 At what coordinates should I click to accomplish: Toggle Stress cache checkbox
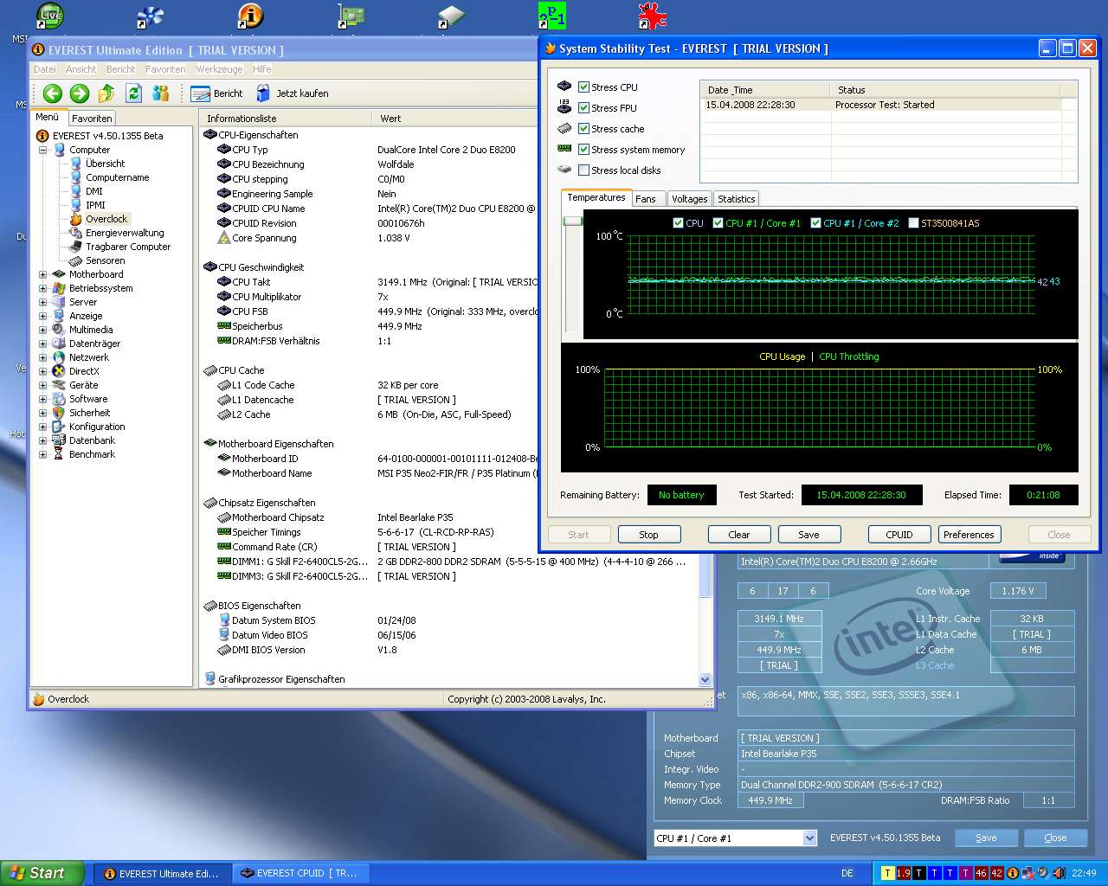(x=583, y=129)
